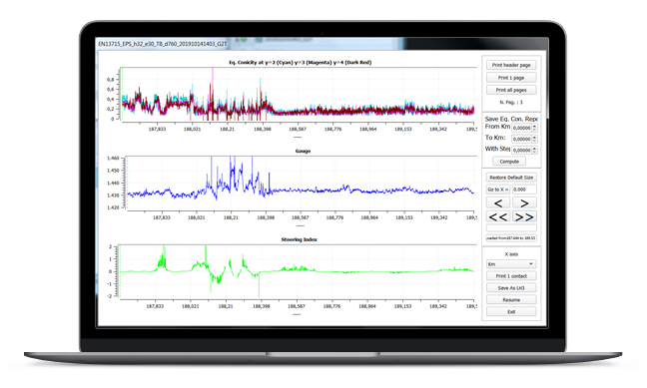Click Print all pages button

click(x=511, y=90)
